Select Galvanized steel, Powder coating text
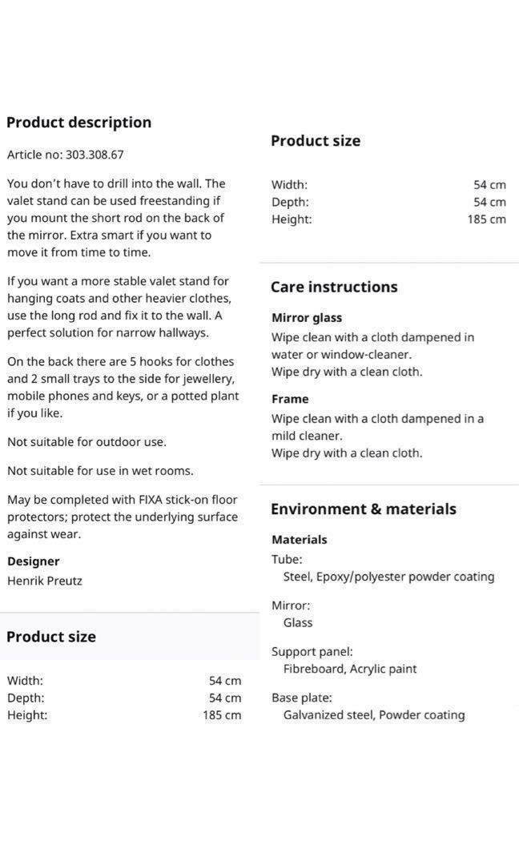The height and width of the screenshot is (865, 519). click(x=374, y=714)
